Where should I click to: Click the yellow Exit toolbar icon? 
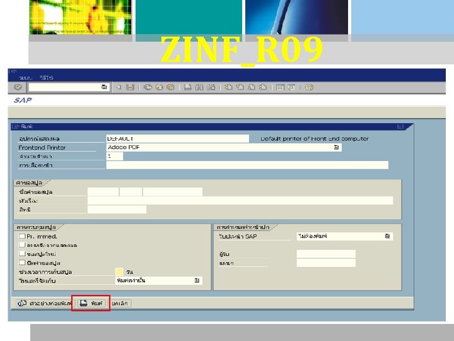coord(159,87)
